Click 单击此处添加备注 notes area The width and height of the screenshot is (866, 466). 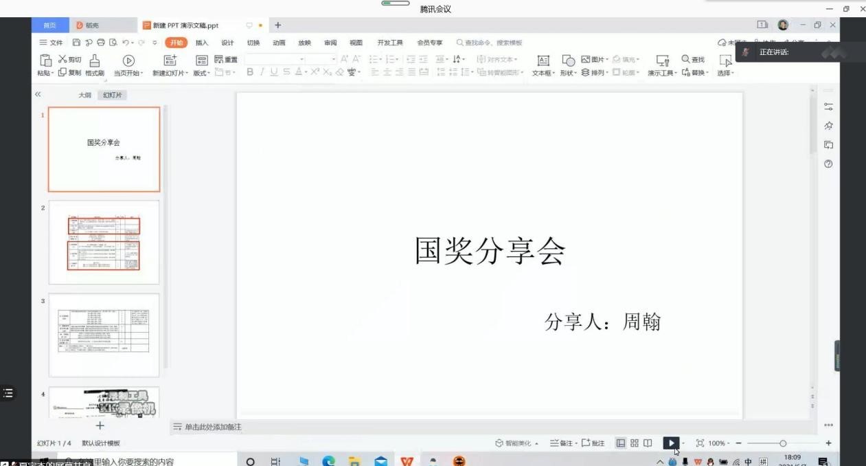click(213, 427)
